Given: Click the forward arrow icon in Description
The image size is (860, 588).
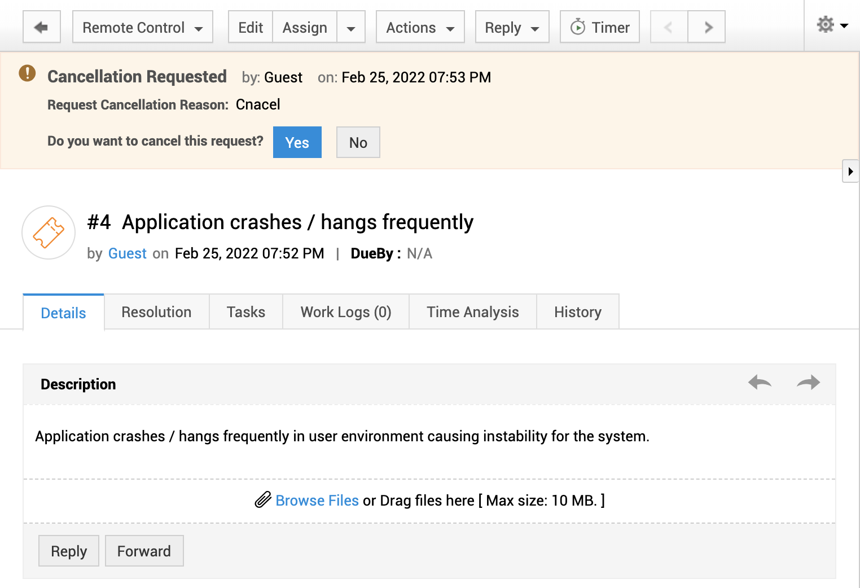Looking at the screenshot, I should point(808,383).
